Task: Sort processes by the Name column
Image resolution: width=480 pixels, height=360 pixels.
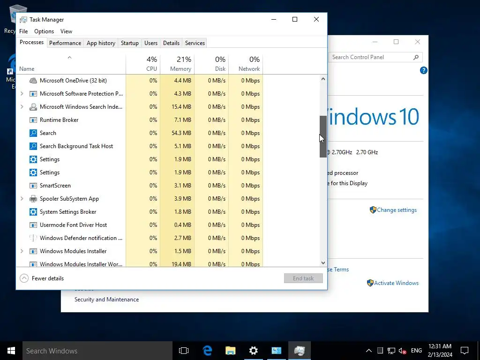Action: (x=71, y=64)
